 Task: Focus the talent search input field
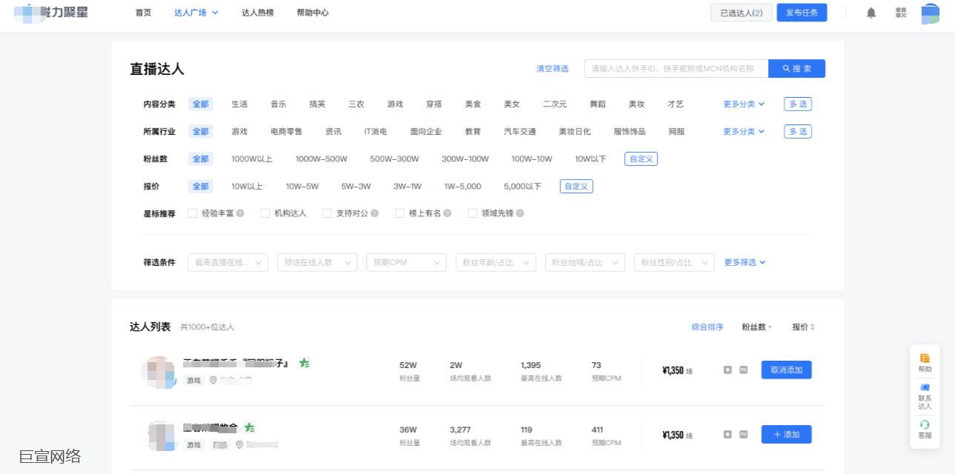click(x=675, y=69)
